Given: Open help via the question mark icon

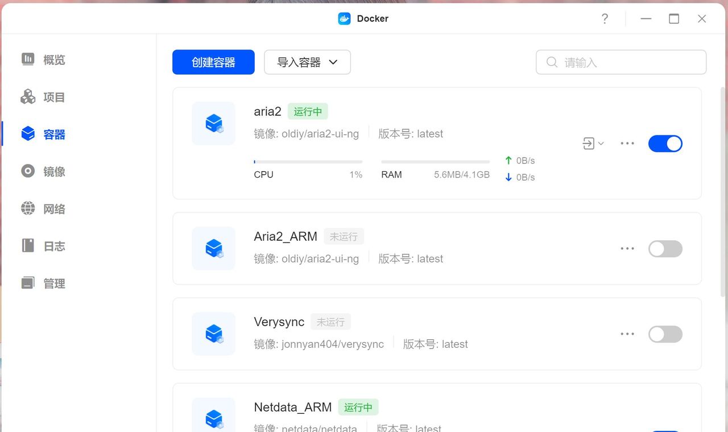Looking at the screenshot, I should pyautogui.click(x=605, y=19).
